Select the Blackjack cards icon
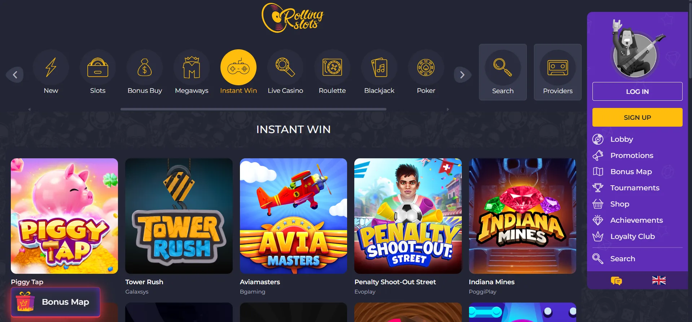692x322 pixels. point(379,67)
